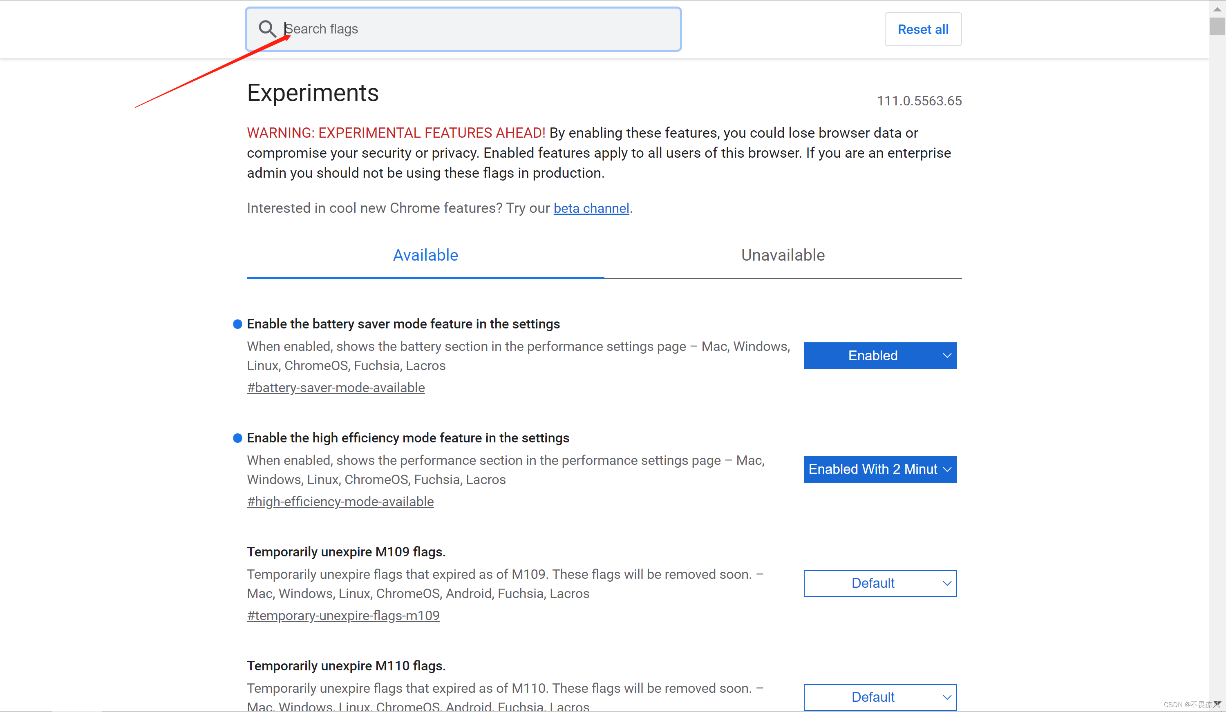Open the #battery-saver-mode-available anchor link
The width and height of the screenshot is (1226, 712).
point(336,388)
